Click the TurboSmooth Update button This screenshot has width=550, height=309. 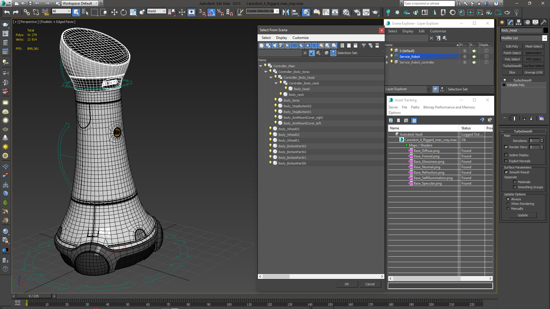(522, 215)
